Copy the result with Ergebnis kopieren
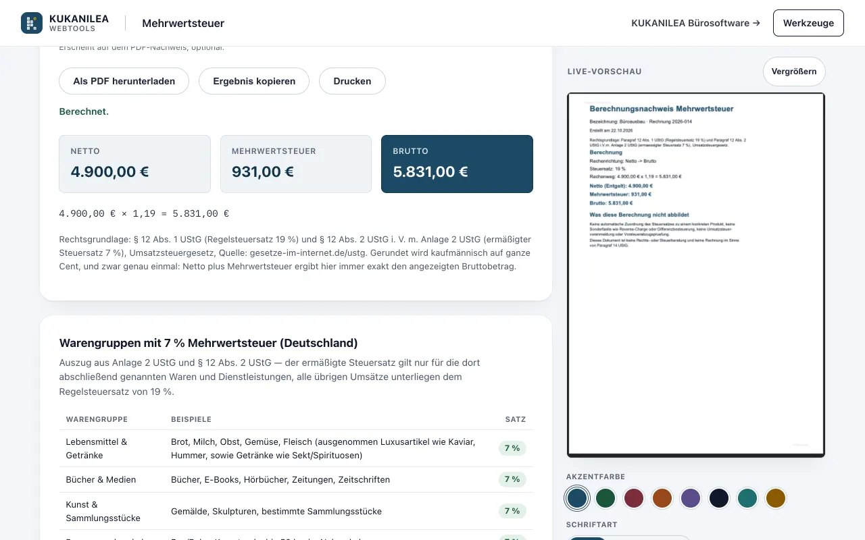865x540 pixels. [x=254, y=81]
